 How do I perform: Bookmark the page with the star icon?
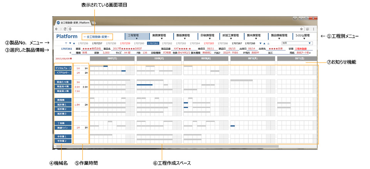click(301, 29)
